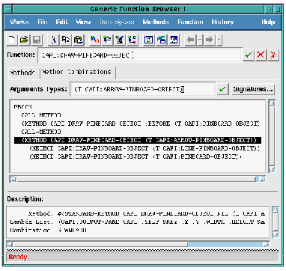Go forward with the right arrow icon
286x271 pixels.
(210, 40)
